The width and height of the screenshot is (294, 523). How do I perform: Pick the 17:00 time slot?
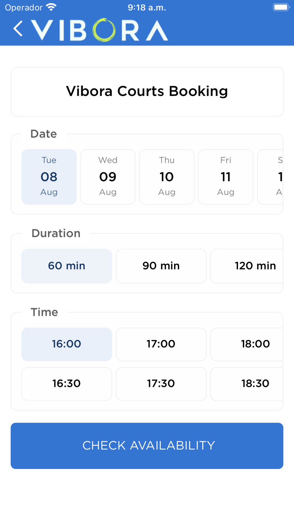161,344
